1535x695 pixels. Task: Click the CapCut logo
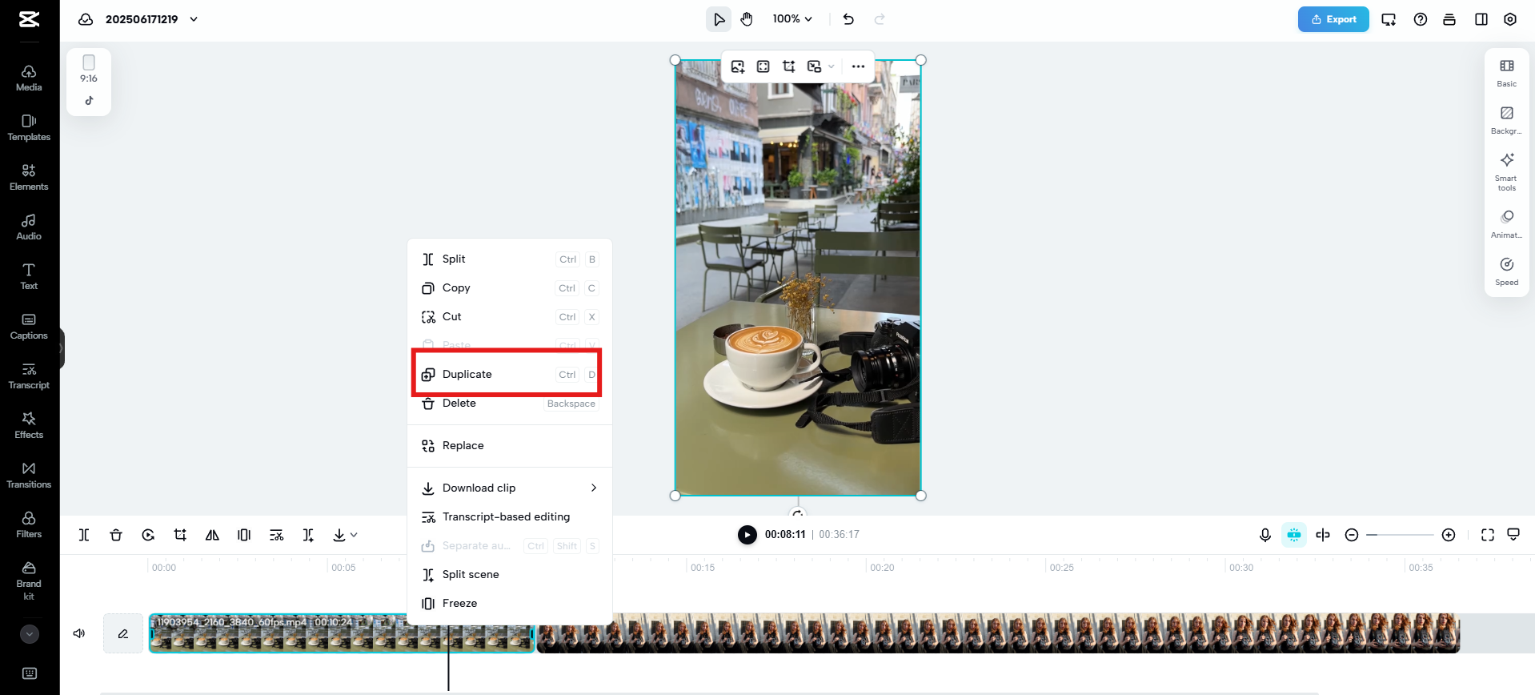(30, 19)
